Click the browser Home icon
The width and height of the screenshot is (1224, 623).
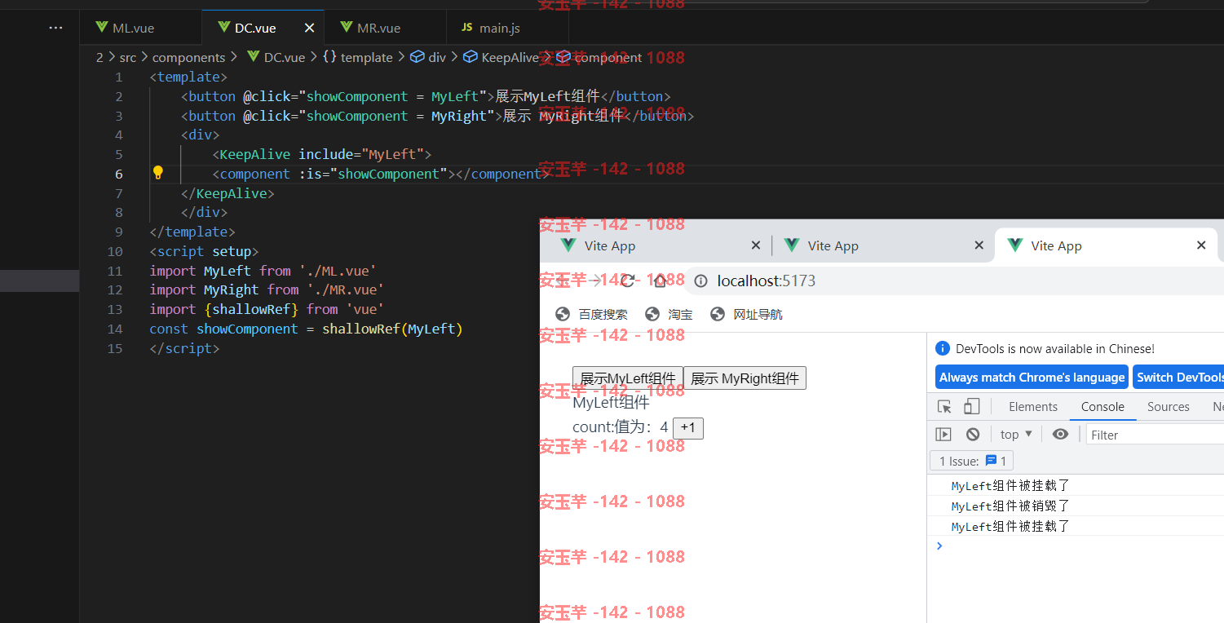tap(660, 281)
